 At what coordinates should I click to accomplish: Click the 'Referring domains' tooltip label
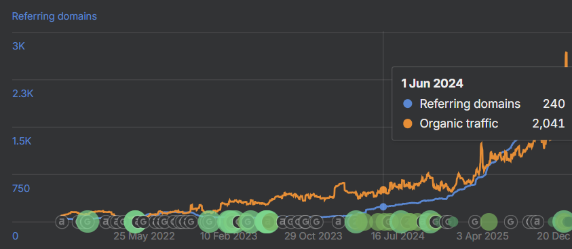tap(470, 104)
